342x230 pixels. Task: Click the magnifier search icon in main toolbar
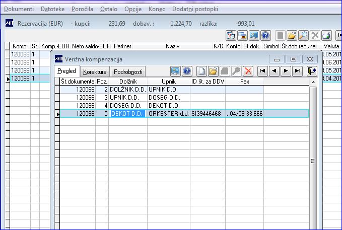[x=303, y=36]
